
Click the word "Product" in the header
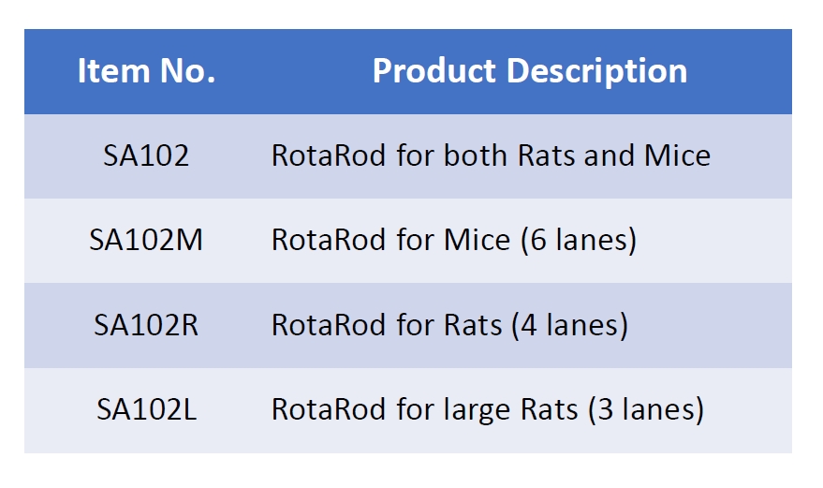click(x=427, y=72)
